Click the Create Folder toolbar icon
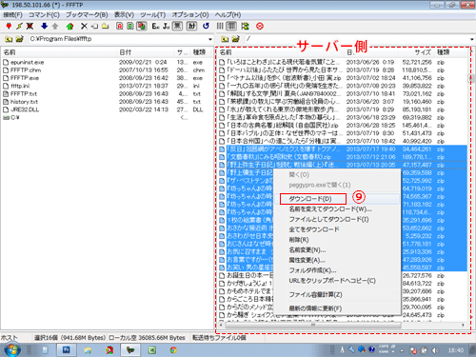 pyautogui.click(x=105, y=26)
